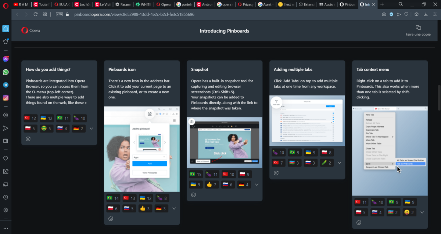Expand more reactions on Adding multiple tabs card
The width and height of the screenshot is (441, 234).
340,163
